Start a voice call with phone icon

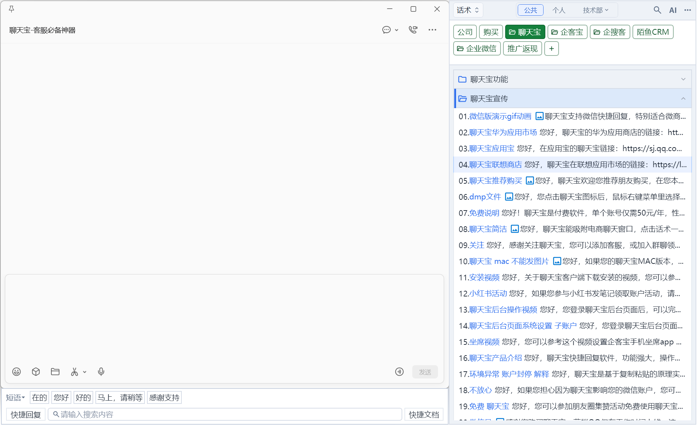pos(413,30)
